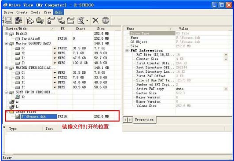Collapse the FAT Information property group
The width and height of the screenshot is (234, 161).
[x=127, y=51]
